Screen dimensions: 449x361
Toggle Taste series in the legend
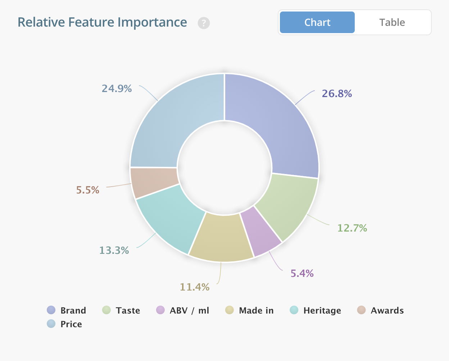click(122, 310)
